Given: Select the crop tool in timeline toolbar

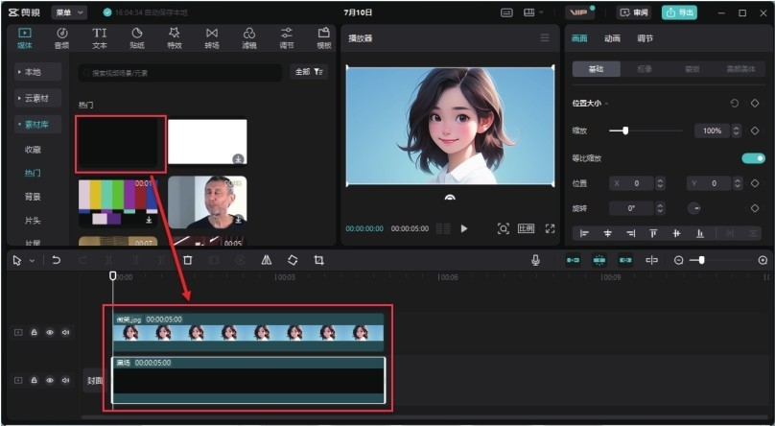Looking at the screenshot, I should pyautogui.click(x=318, y=260).
